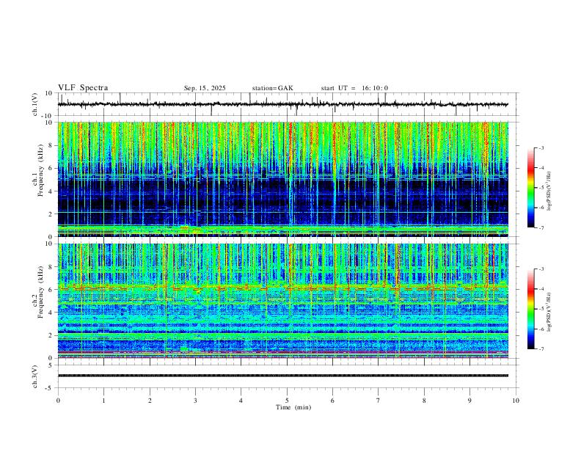
Task: Click the "4" kHz tick on ch.1 frequency axis
Action: (52, 191)
